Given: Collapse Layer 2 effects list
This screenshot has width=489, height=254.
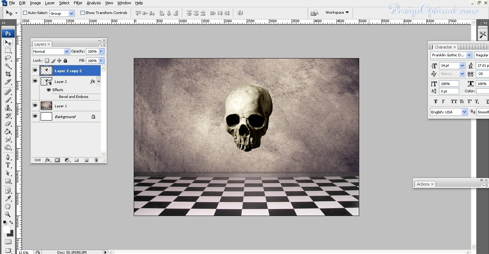Looking at the screenshot, I should coord(99,81).
